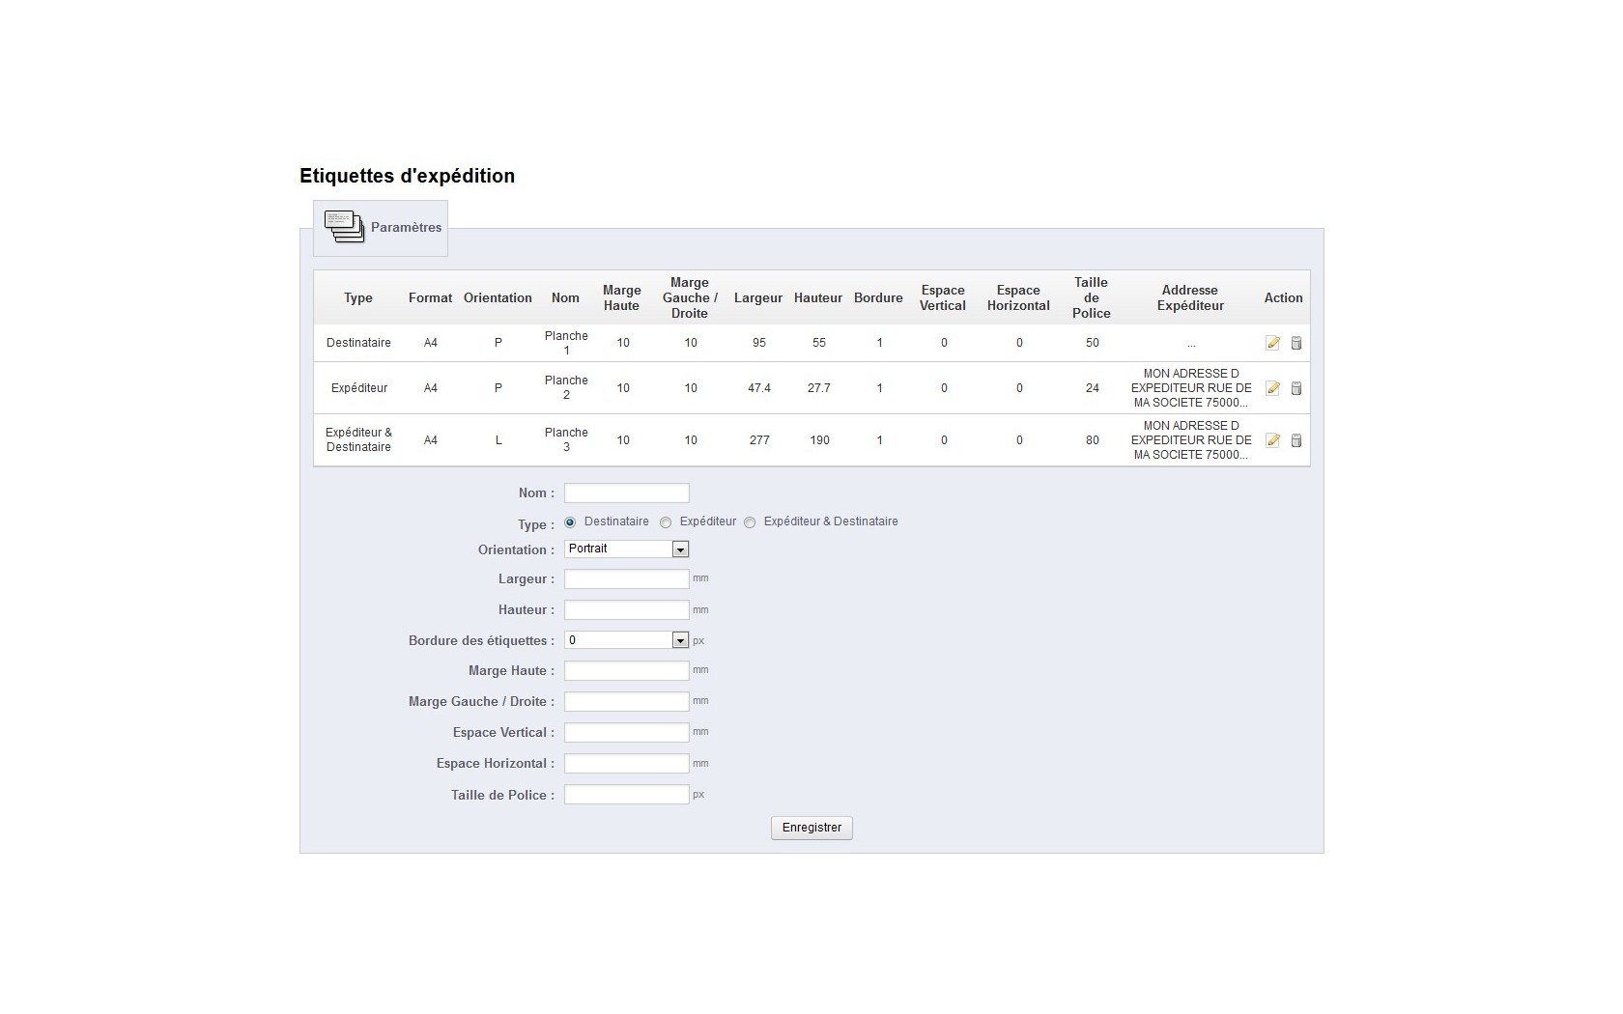Click the Addresse Expéditeur column header

coord(1190,297)
